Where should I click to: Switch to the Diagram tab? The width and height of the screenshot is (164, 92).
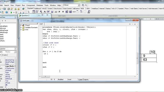pos(86,79)
